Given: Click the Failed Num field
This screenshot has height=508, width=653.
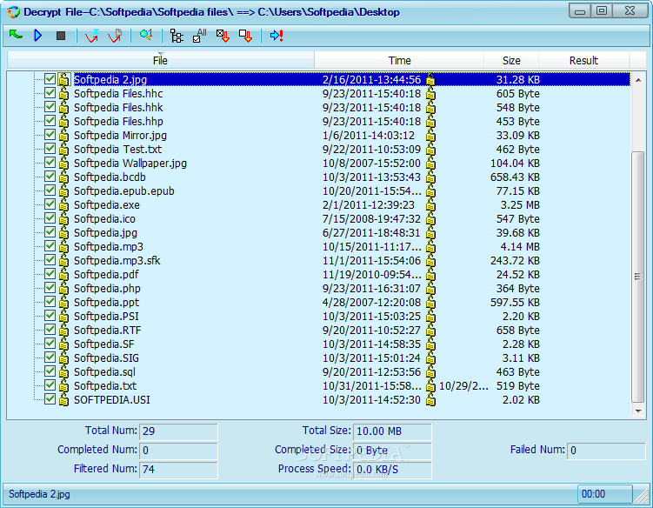Looking at the screenshot, I should pyautogui.click(x=606, y=450).
